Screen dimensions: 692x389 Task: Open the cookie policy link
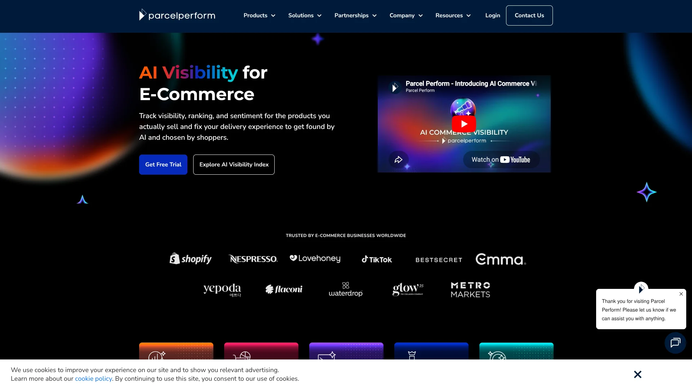pos(93,379)
